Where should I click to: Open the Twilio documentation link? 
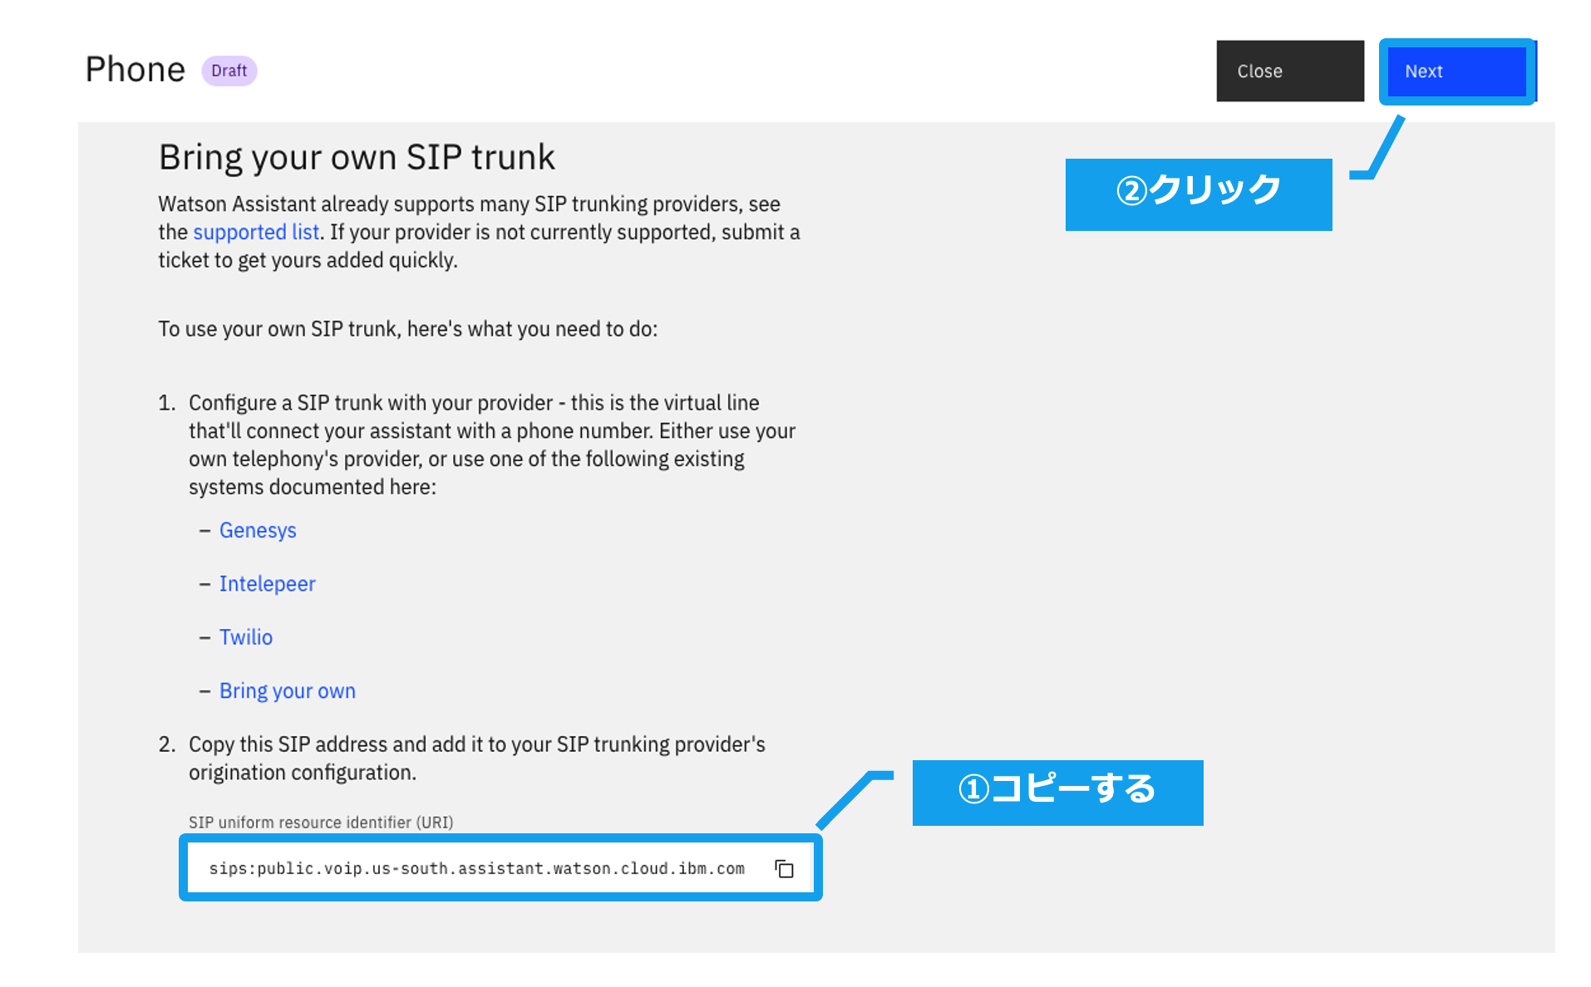[x=246, y=636]
